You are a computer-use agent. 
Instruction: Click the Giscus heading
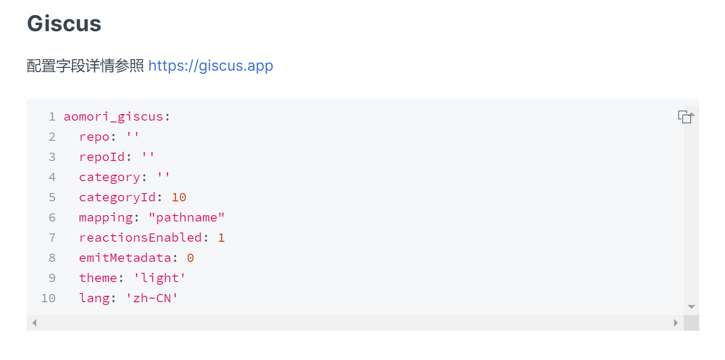click(x=64, y=24)
